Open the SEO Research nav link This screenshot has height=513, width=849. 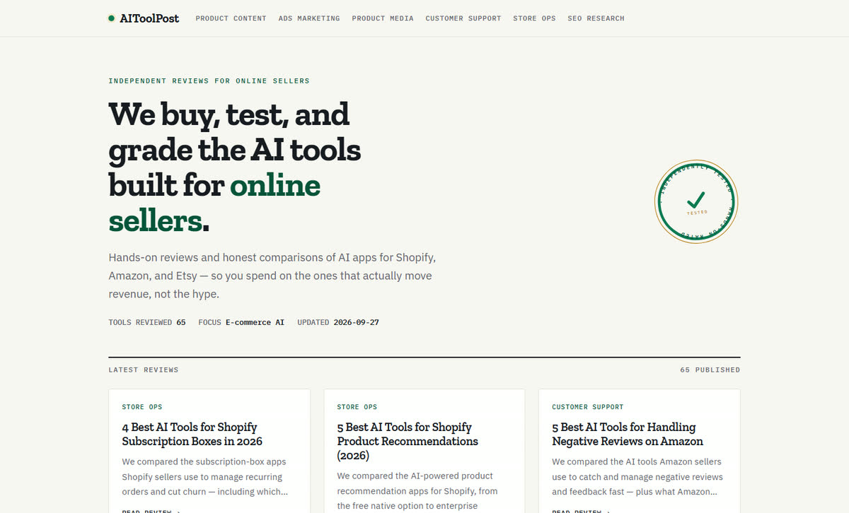click(596, 18)
